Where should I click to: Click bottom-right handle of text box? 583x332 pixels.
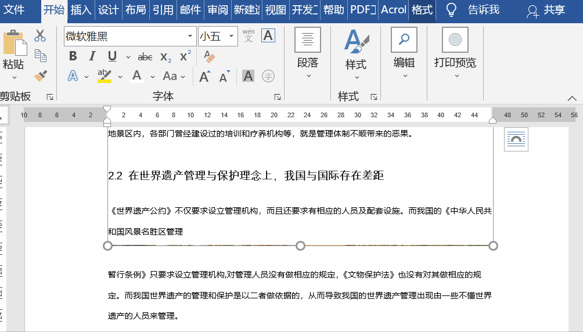(493, 246)
